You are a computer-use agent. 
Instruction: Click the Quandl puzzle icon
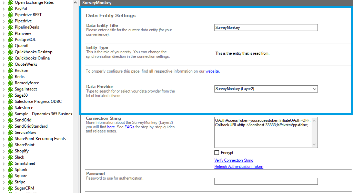[x=10, y=46]
